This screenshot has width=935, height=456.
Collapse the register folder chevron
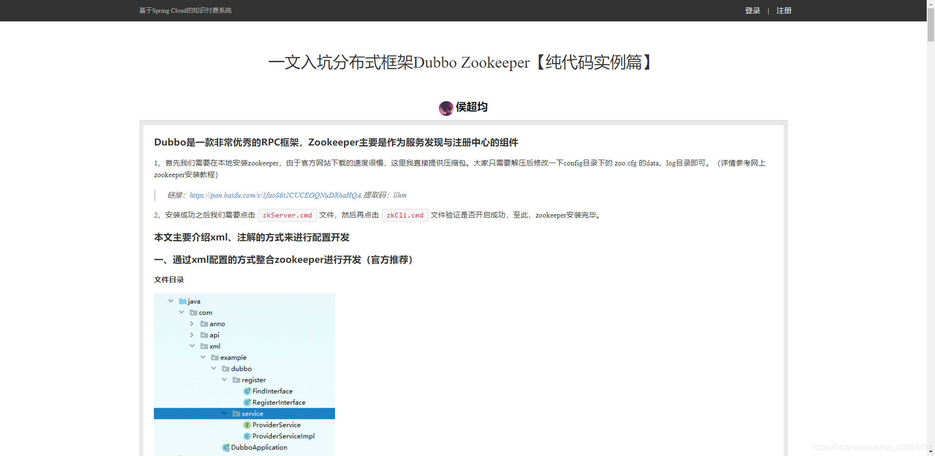pyautogui.click(x=224, y=380)
